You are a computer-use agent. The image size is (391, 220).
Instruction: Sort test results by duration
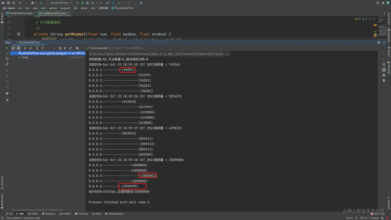point(31,48)
